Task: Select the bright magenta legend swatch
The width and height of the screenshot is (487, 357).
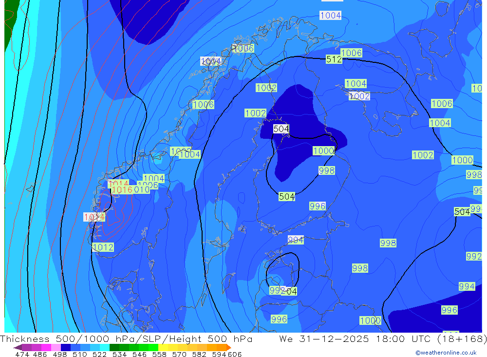Action: point(46,347)
